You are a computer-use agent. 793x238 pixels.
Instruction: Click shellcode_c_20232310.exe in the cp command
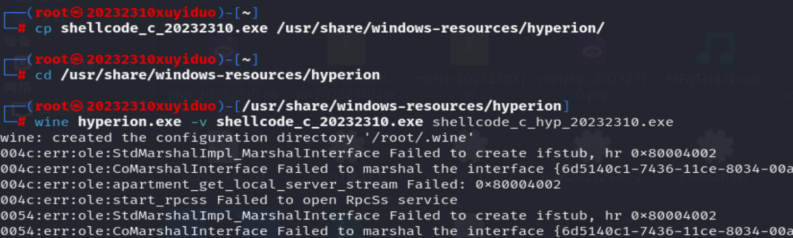pyautogui.click(x=165, y=29)
